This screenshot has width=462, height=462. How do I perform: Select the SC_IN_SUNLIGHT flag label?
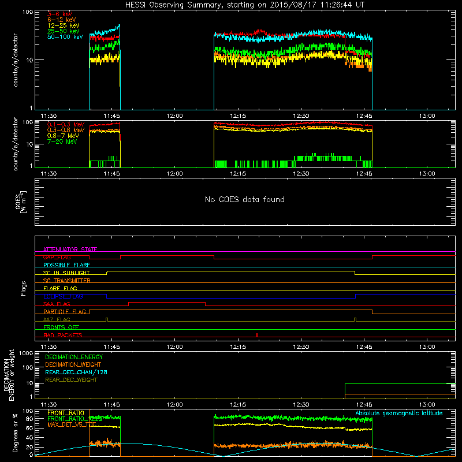click(66, 273)
